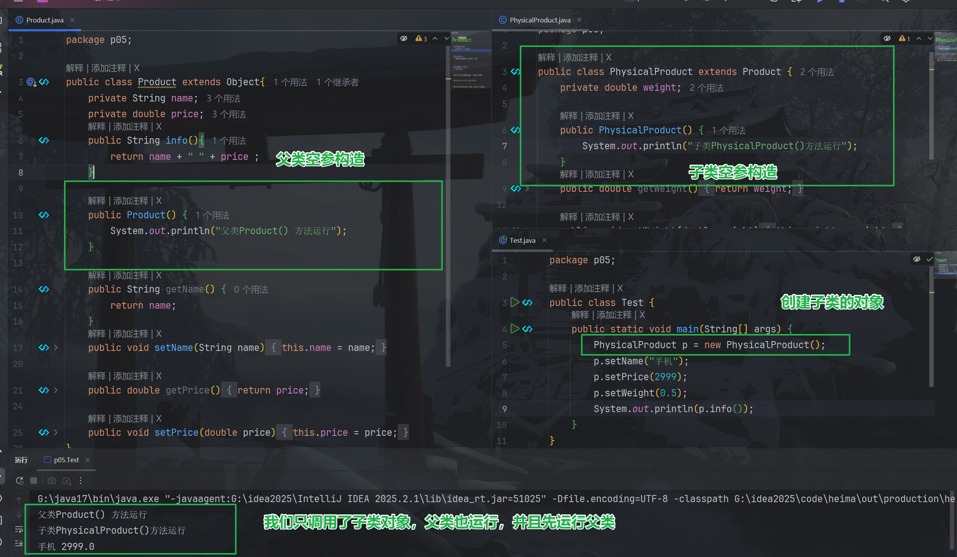Expand the folded getPrice method
This screenshot has height=557, width=957.
[x=56, y=390]
